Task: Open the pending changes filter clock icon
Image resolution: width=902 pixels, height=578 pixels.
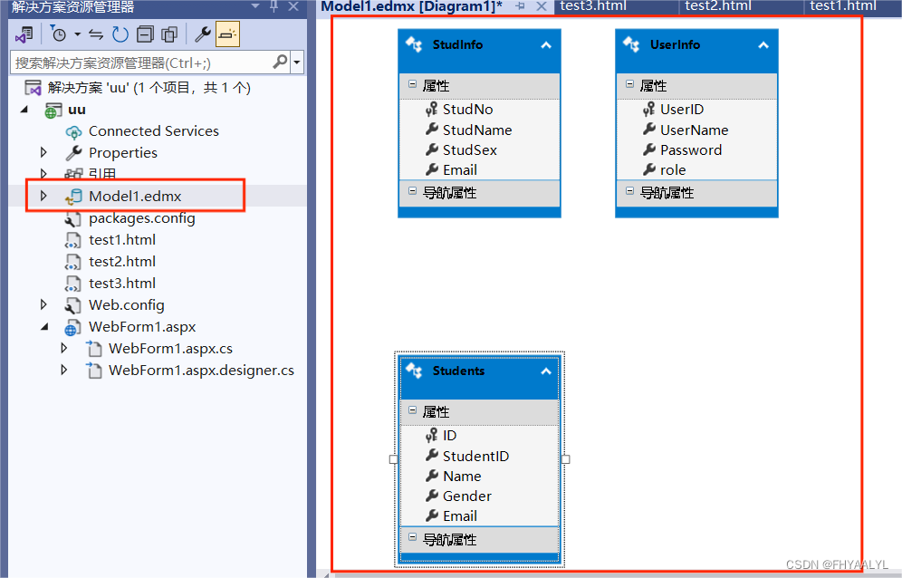Action: coord(58,34)
